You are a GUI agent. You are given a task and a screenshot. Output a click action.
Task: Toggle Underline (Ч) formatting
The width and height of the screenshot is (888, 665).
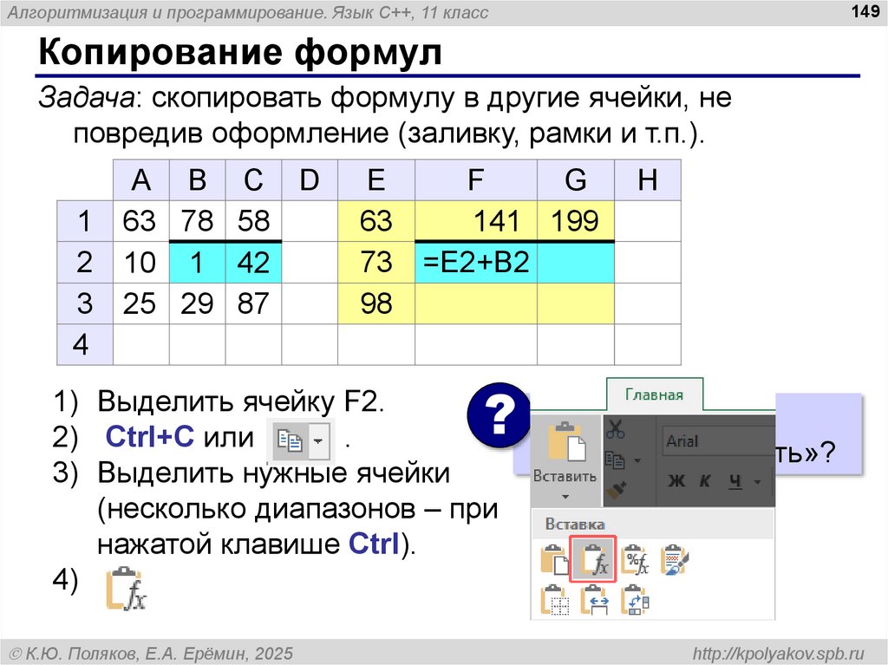click(735, 481)
